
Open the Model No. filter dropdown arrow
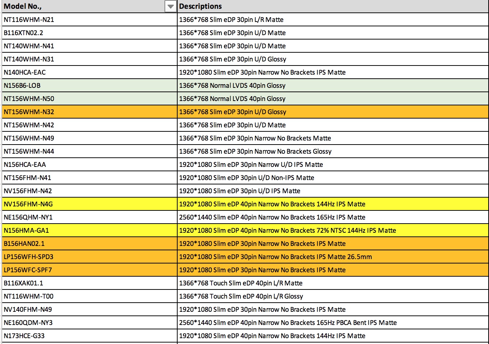tap(171, 7)
